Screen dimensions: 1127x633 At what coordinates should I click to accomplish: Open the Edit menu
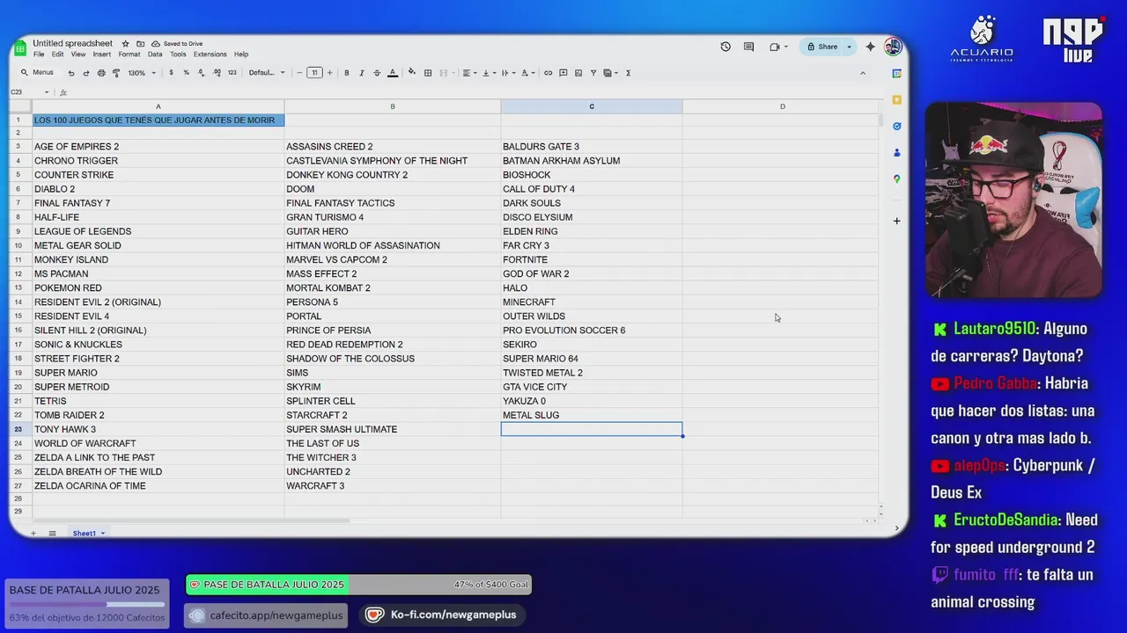(57, 55)
